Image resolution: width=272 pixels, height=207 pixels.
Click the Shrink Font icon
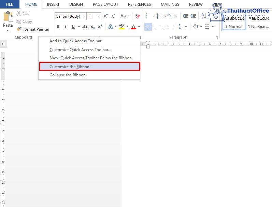pos(113,16)
